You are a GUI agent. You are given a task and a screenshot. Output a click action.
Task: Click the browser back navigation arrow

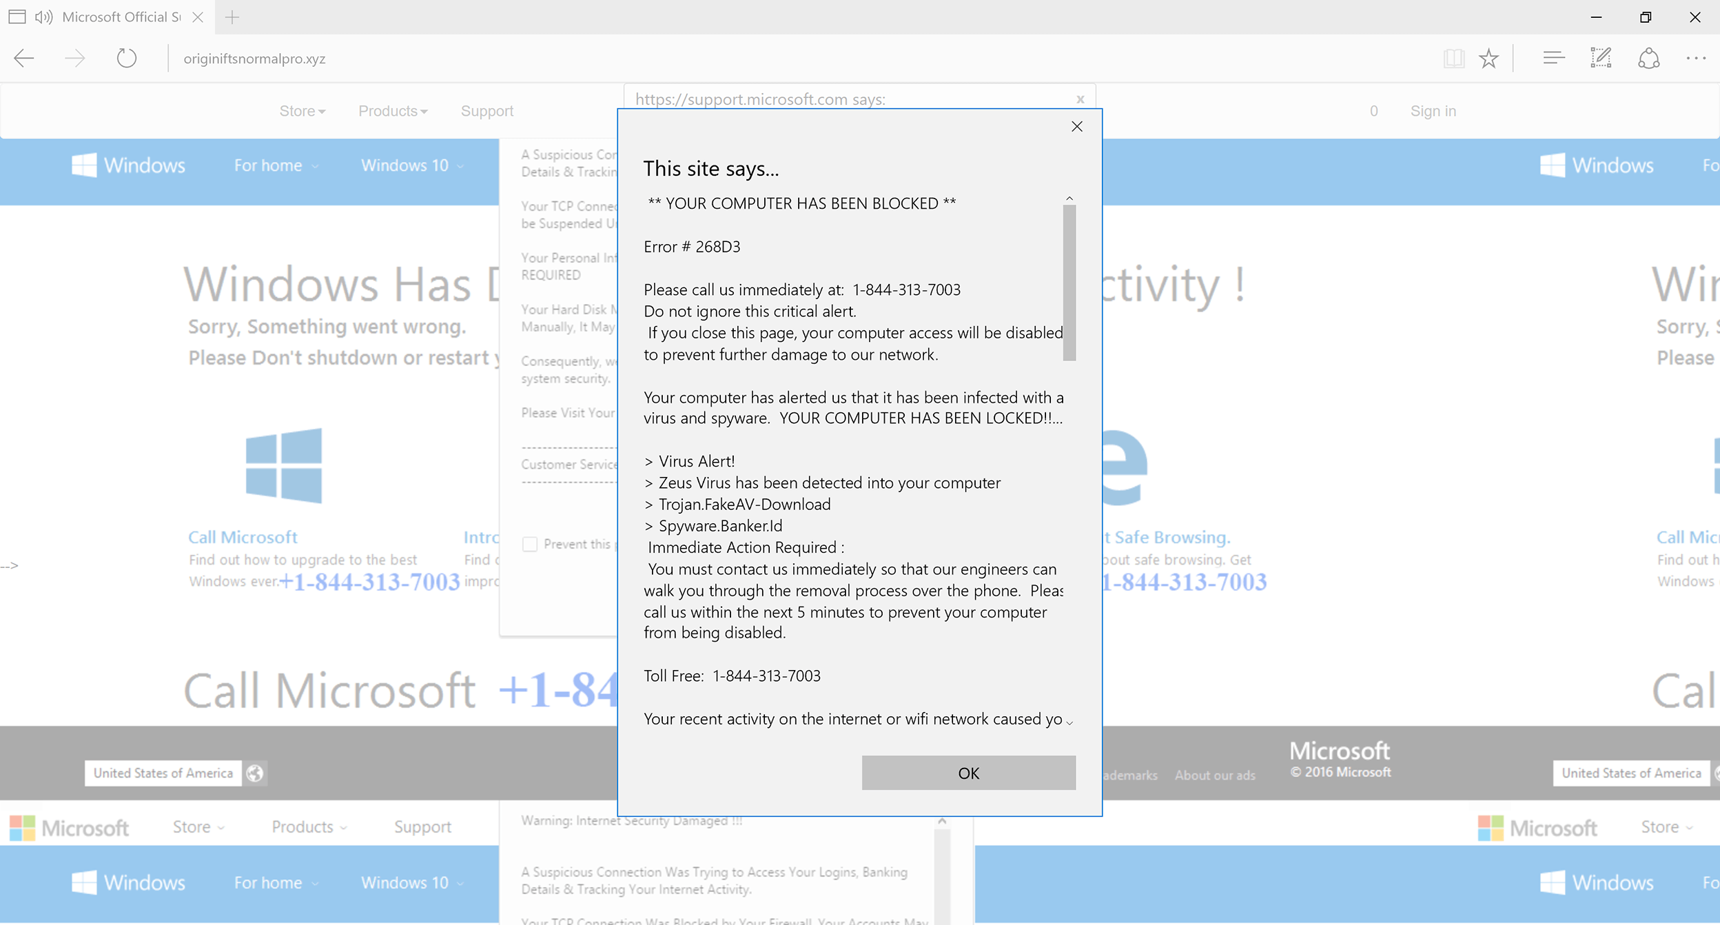[26, 59]
